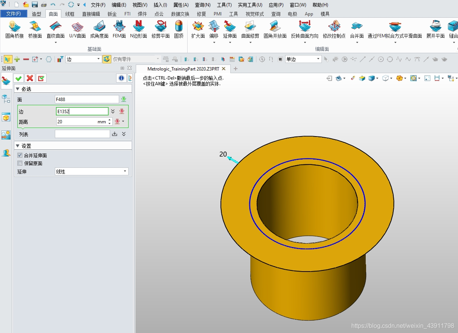Open the dropdown arrow beside 距离 pick icon

(x=123, y=121)
